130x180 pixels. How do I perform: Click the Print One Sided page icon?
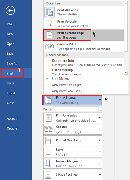point(48,118)
